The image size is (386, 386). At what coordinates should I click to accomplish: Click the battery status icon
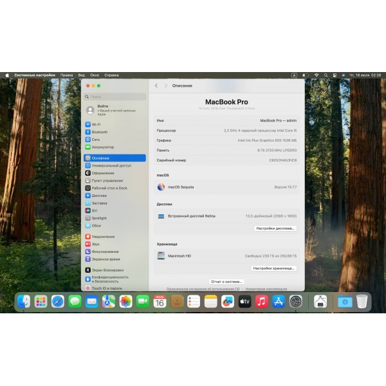pyautogui.click(x=306, y=75)
